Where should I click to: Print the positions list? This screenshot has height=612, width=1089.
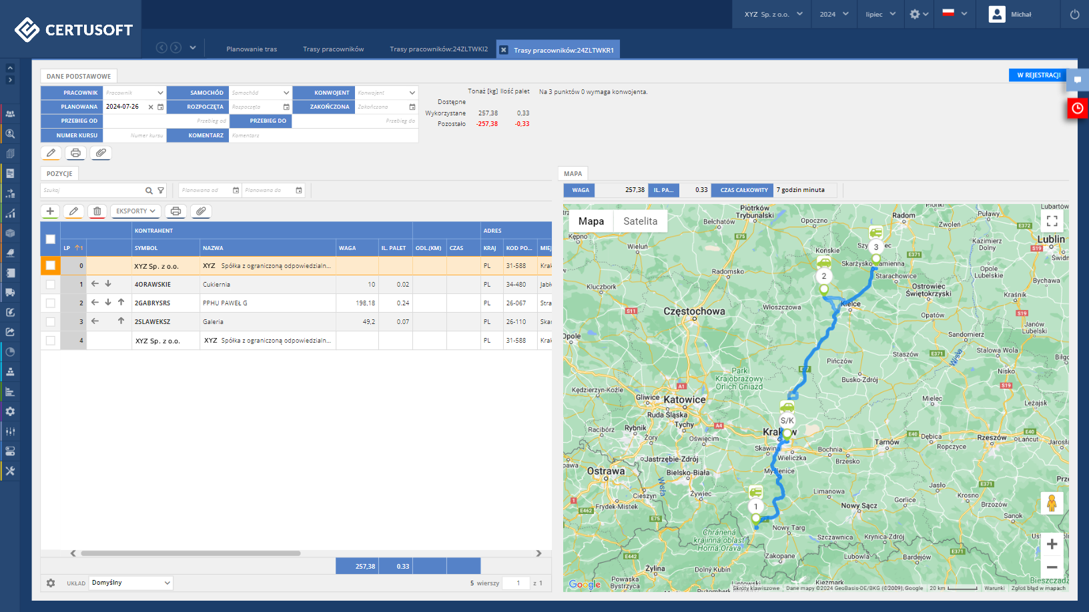[175, 211]
